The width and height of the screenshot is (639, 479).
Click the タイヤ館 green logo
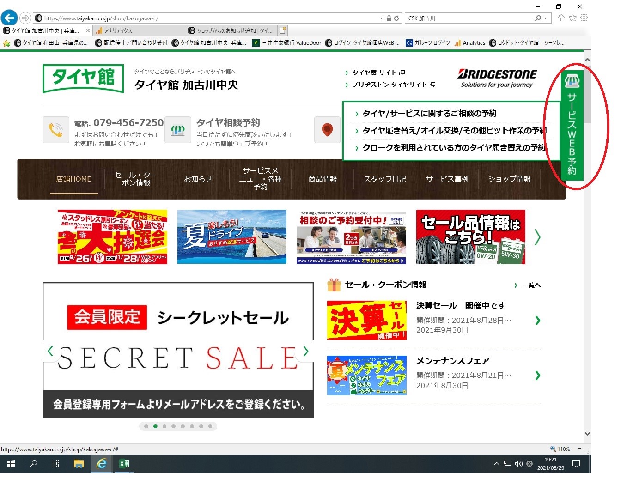tap(83, 78)
